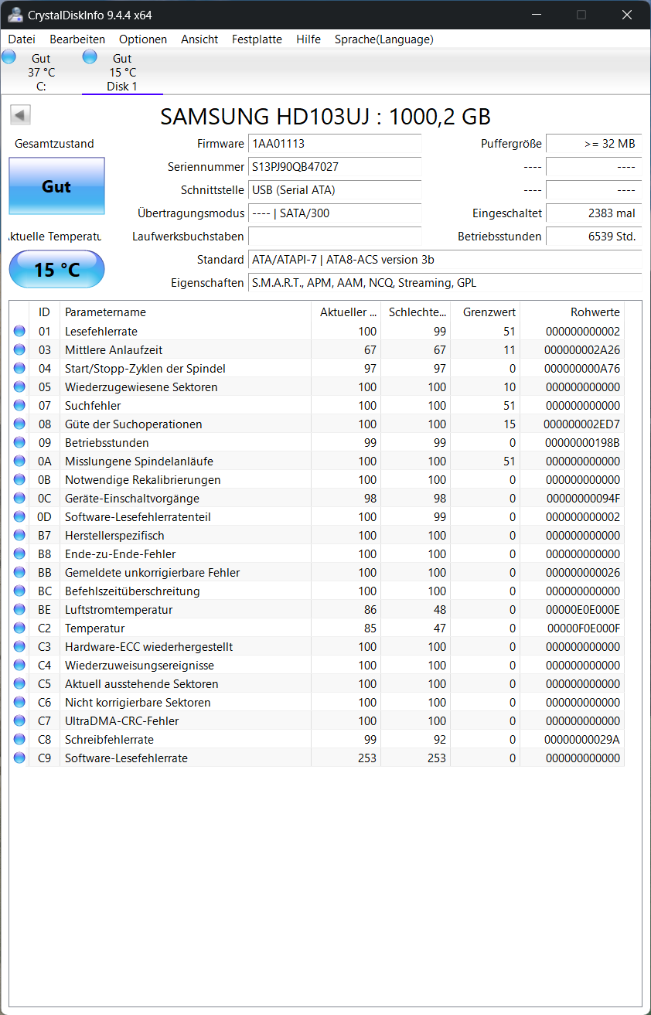Click the 15 °C temperature button
This screenshot has width=651, height=1015.
[x=56, y=270]
